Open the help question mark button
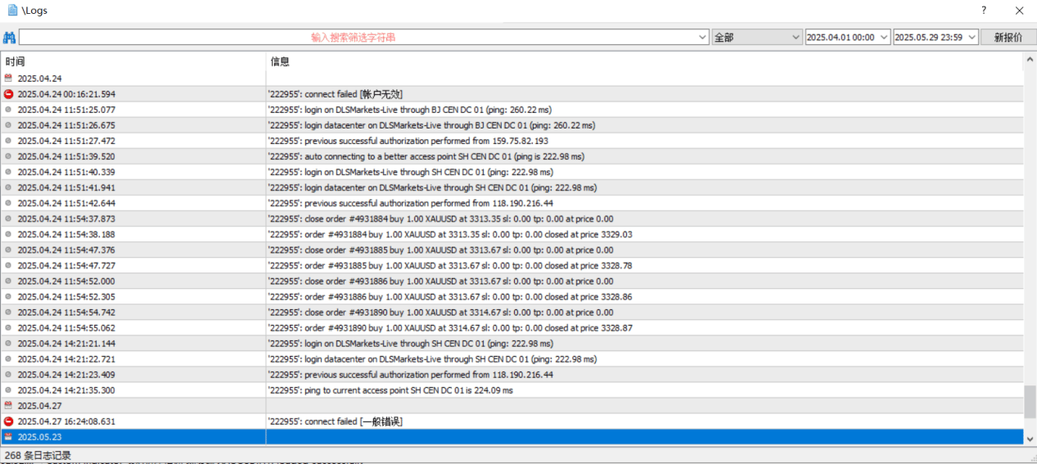This screenshot has height=464, width=1037. pyautogui.click(x=984, y=11)
